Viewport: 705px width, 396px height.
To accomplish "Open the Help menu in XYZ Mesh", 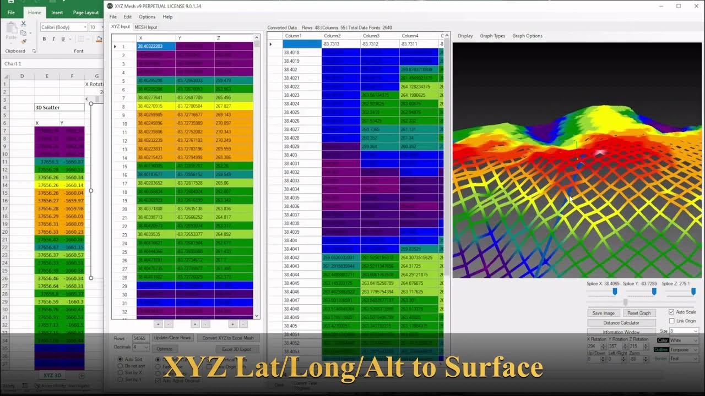I will tap(167, 17).
